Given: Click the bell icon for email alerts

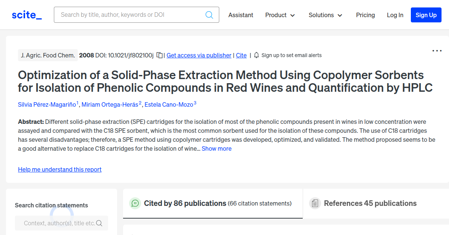Looking at the screenshot, I should point(256,55).
